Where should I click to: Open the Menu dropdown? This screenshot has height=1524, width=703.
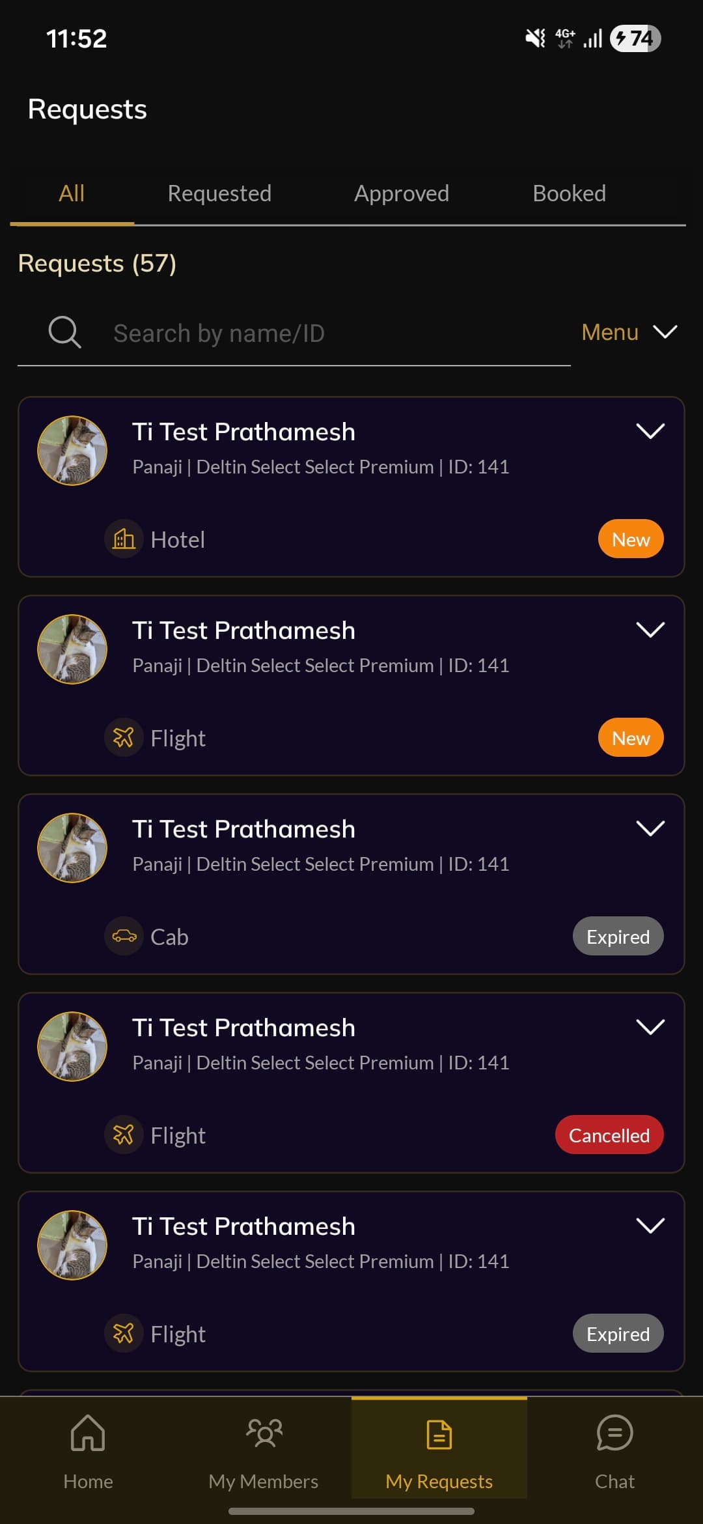629,332
